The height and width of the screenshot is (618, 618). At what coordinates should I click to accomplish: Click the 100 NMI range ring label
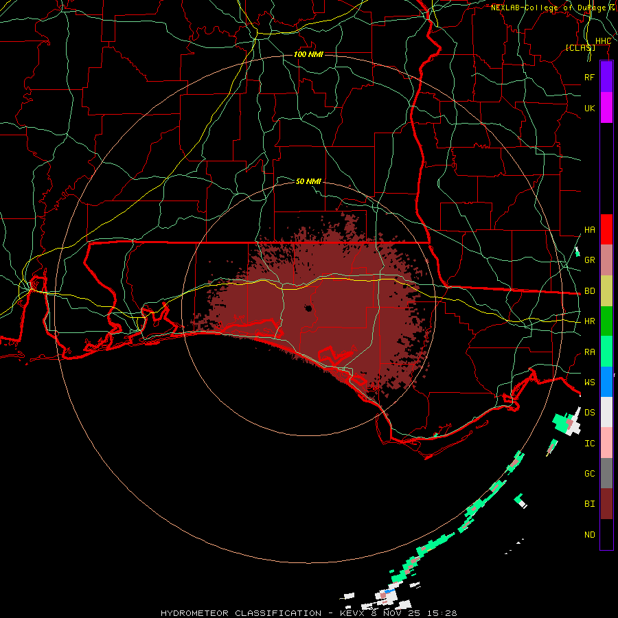pos(308,54)
